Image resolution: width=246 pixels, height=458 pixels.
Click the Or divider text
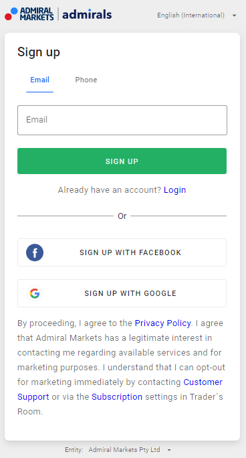pyautogui.click(x=122, y=216)
